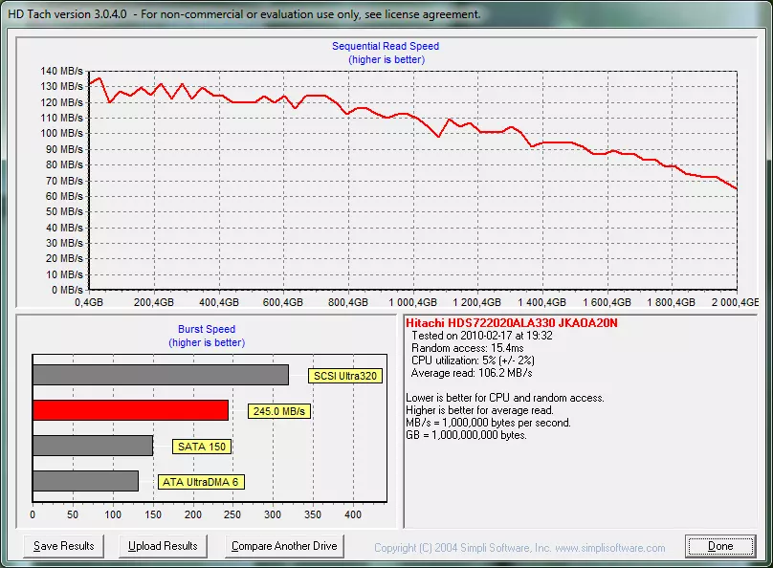Click the Hitachi HDS722020ALA330 drive name
Image resolution: width=773 pixels, height=568 pixels.
512,323
